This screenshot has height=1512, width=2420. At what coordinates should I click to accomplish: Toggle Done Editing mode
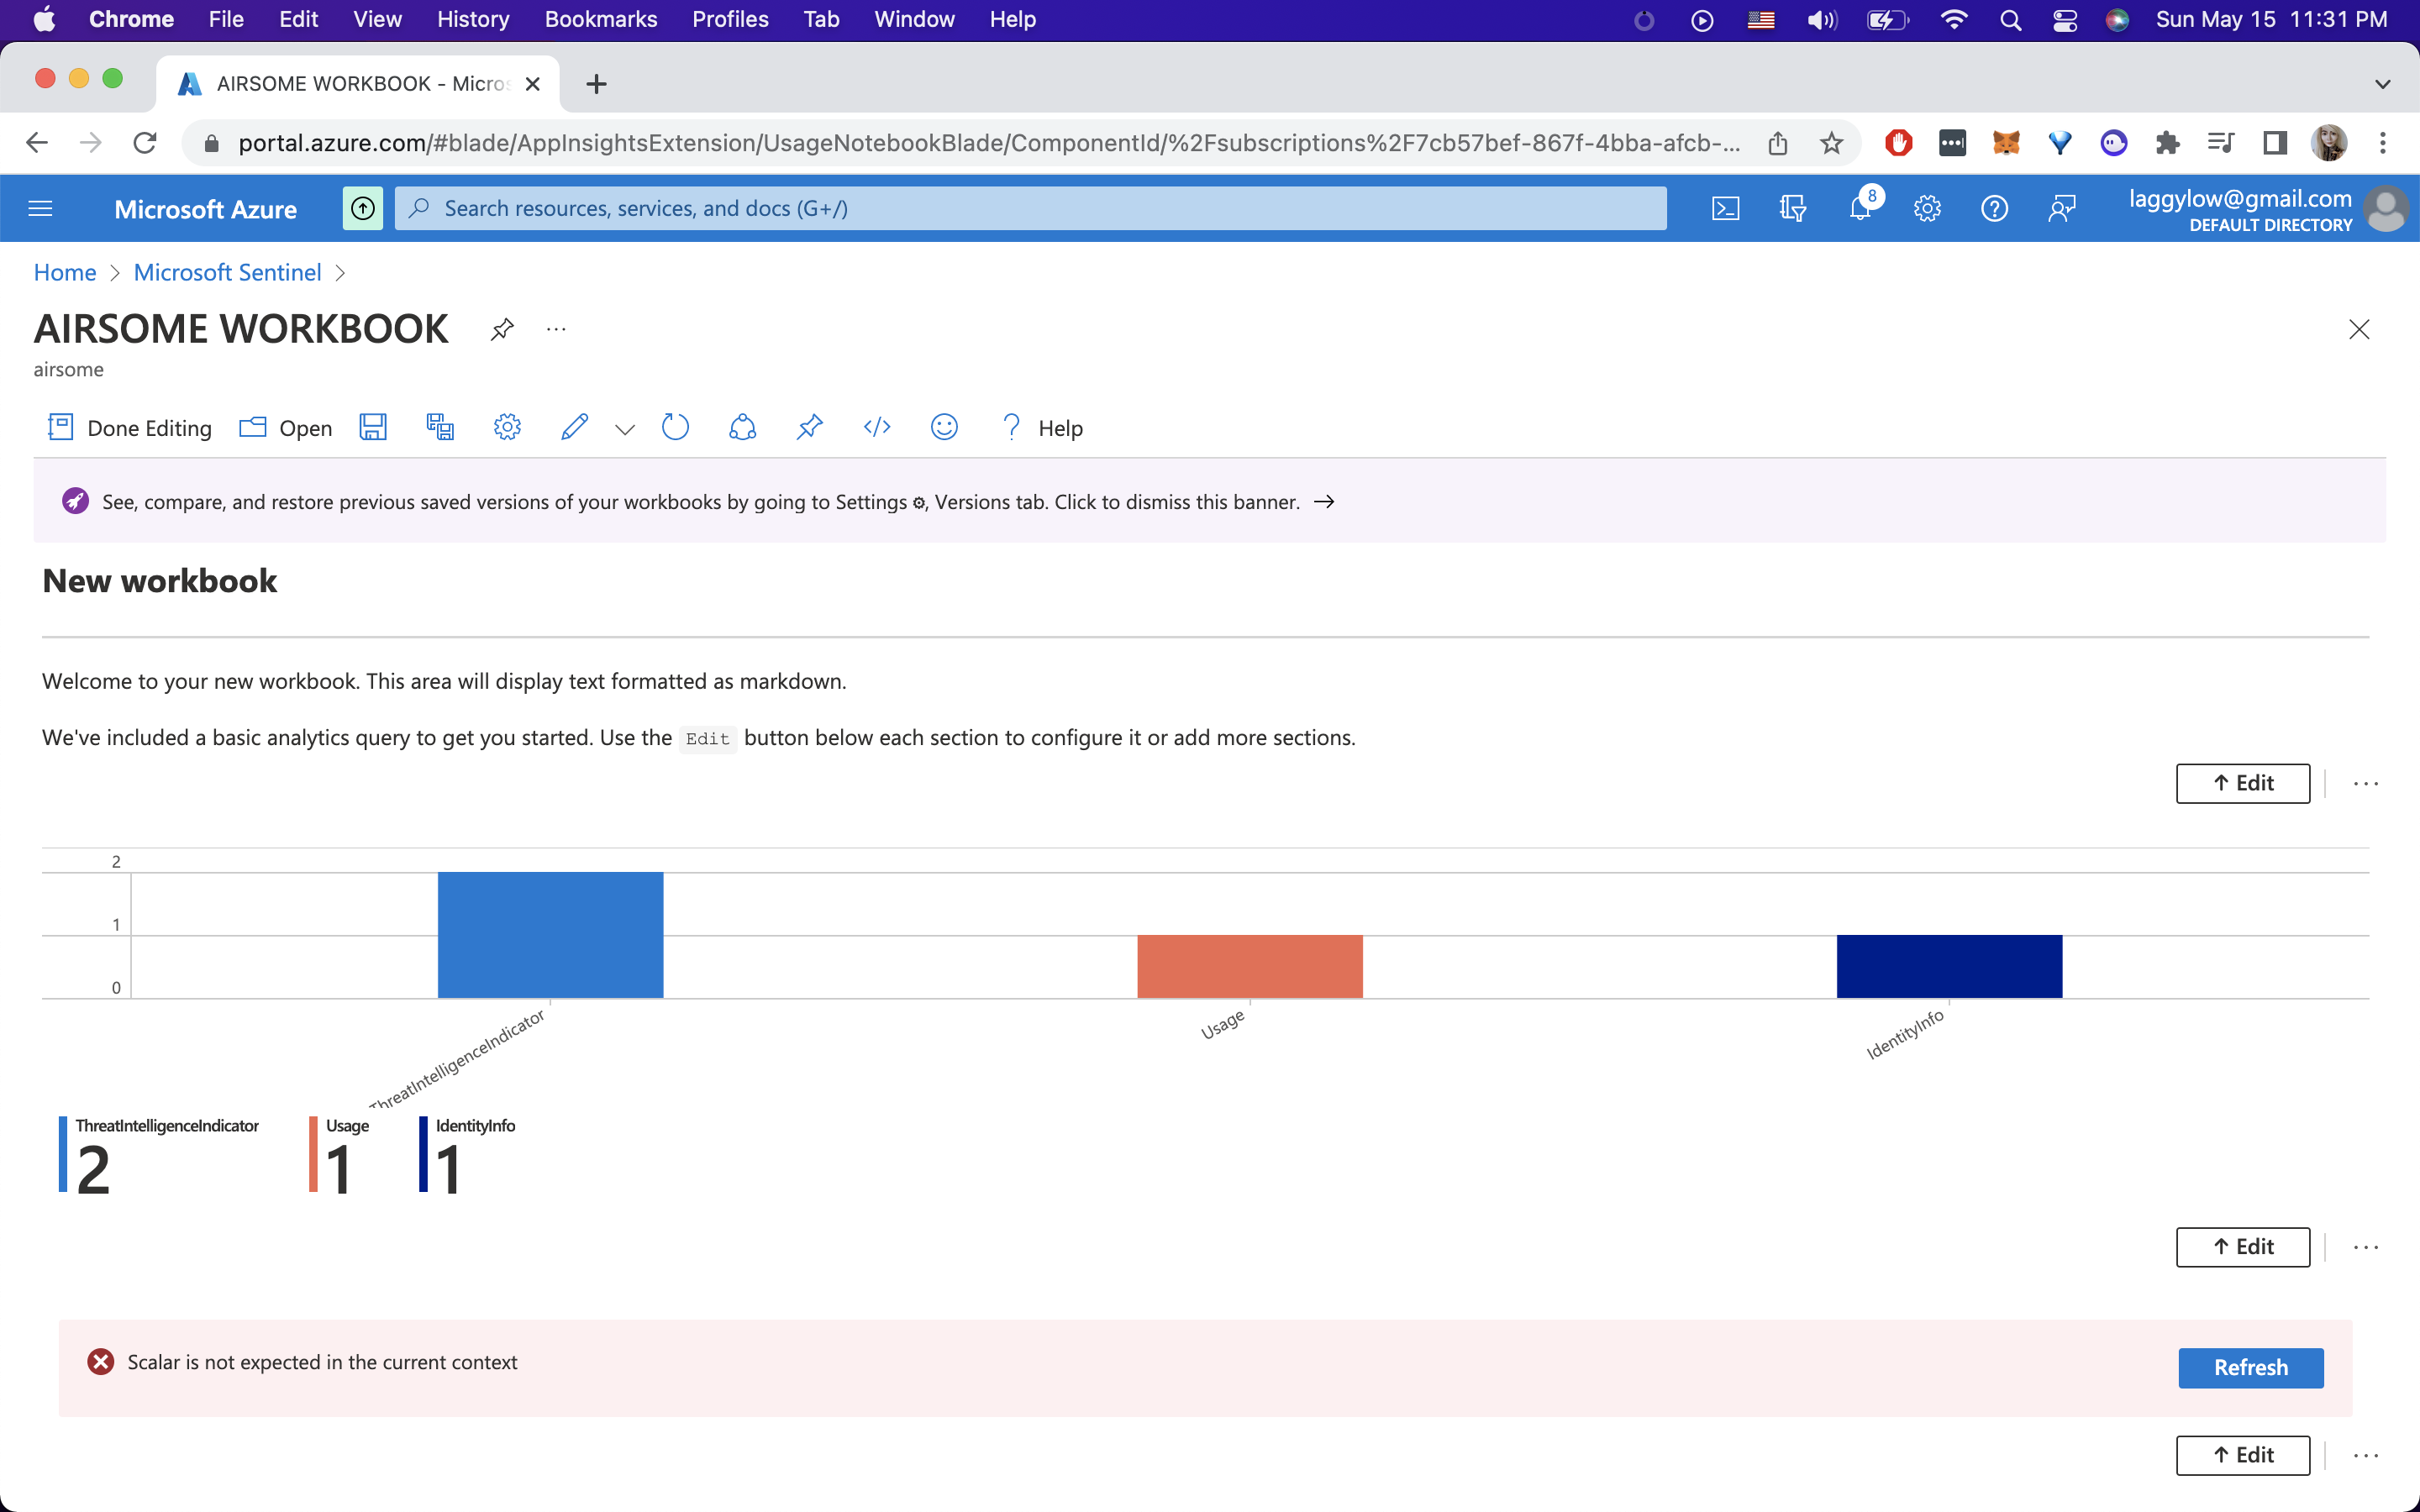(130, 428)
